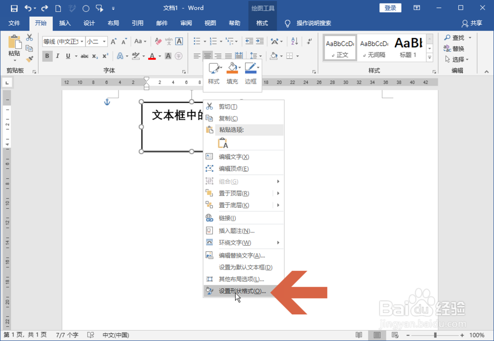Click the ruler tab selector L icon

point(7,83)
